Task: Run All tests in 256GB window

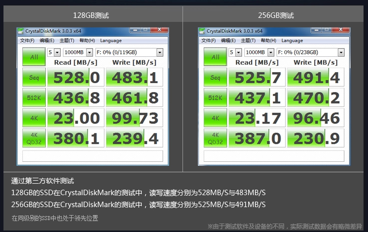Action: coord(215,57)
